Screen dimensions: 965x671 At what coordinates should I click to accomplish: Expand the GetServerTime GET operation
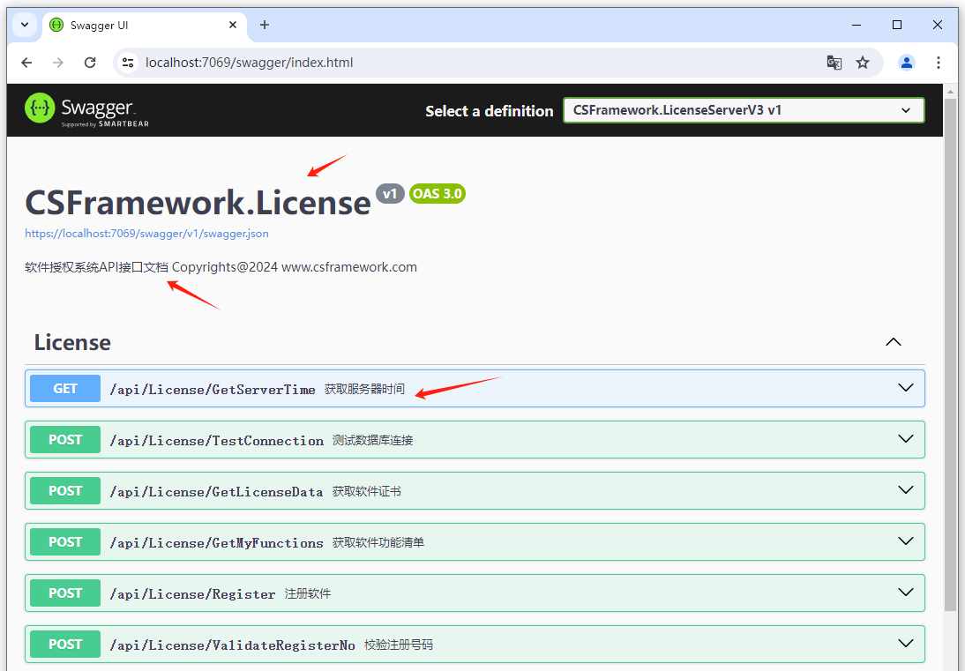(905, 388)
